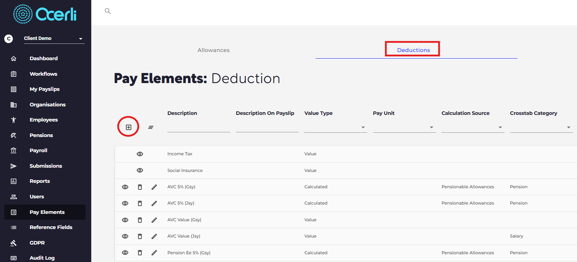Open the Value Type filter dropdown
Viewport: 577px width, 262px height.
[336, 127]
